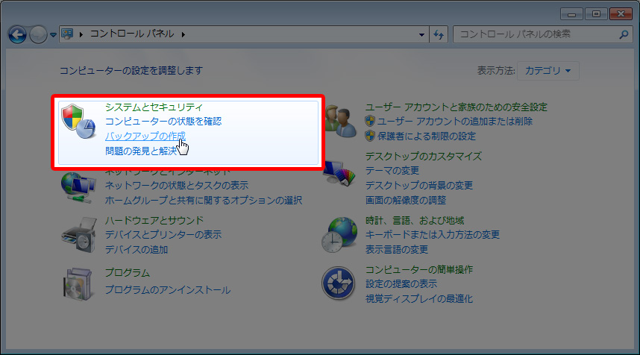Go back using the Back arrow button

18,34
